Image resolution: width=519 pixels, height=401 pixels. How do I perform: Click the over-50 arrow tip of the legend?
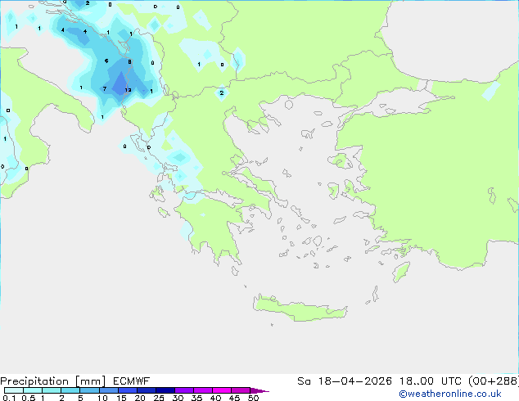pos(259,390)
